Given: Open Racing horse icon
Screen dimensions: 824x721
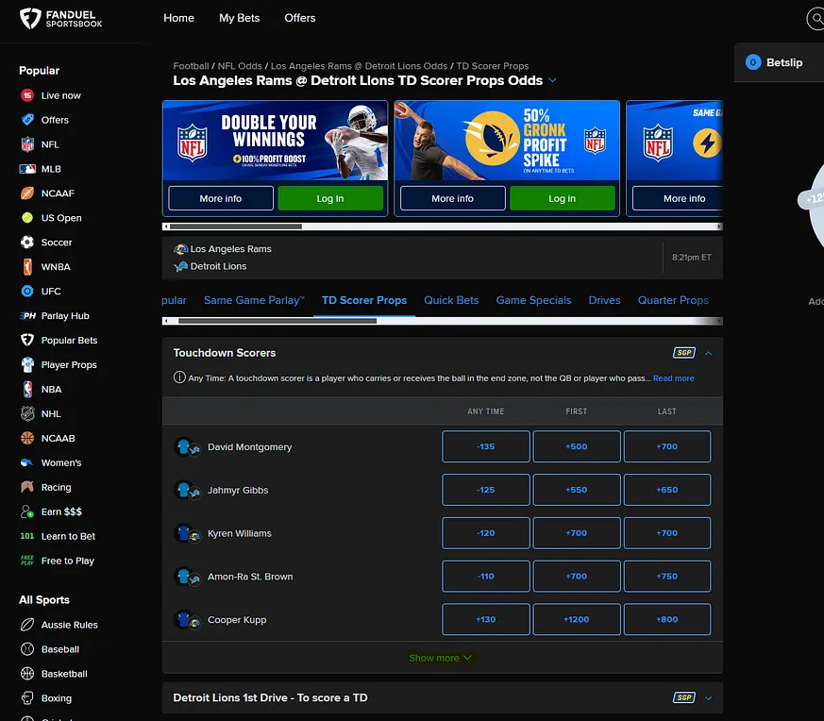Looking at the screenshot, I should coord(27,487).
